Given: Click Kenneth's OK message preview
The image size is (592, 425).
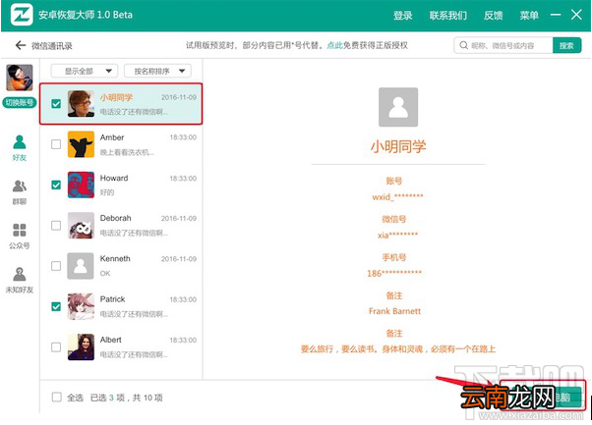Looking at the screenshot, I should coord(105,274).
